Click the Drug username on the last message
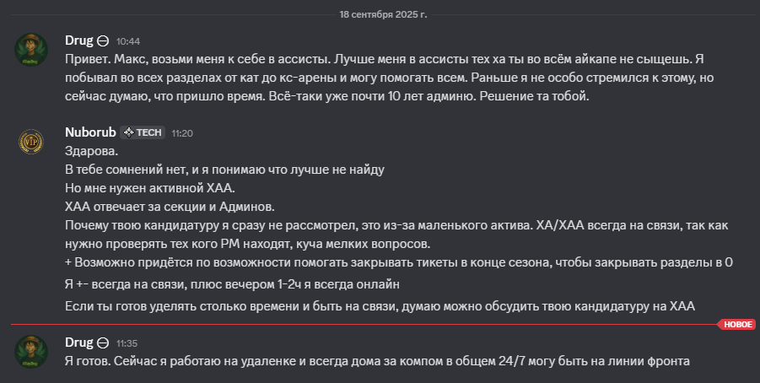This screenshot has height=383, width=760. point(79,343)
